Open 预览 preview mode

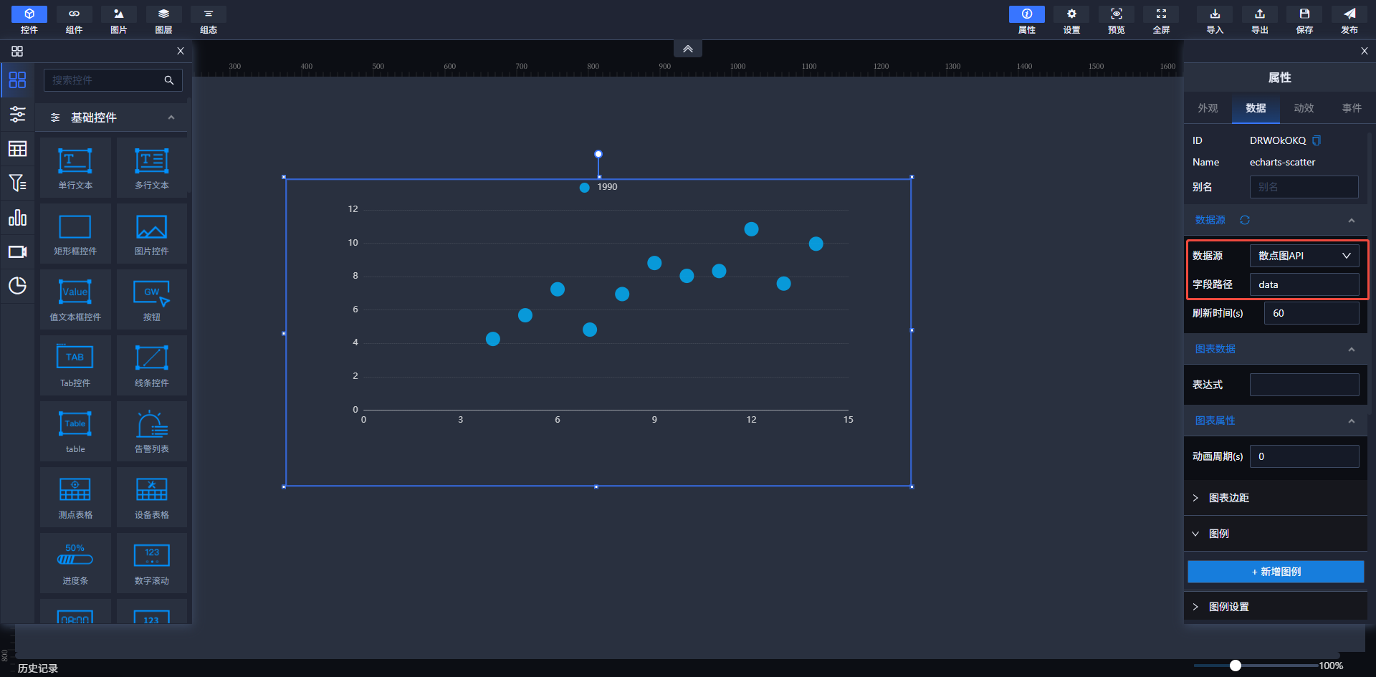(1116, 20)
